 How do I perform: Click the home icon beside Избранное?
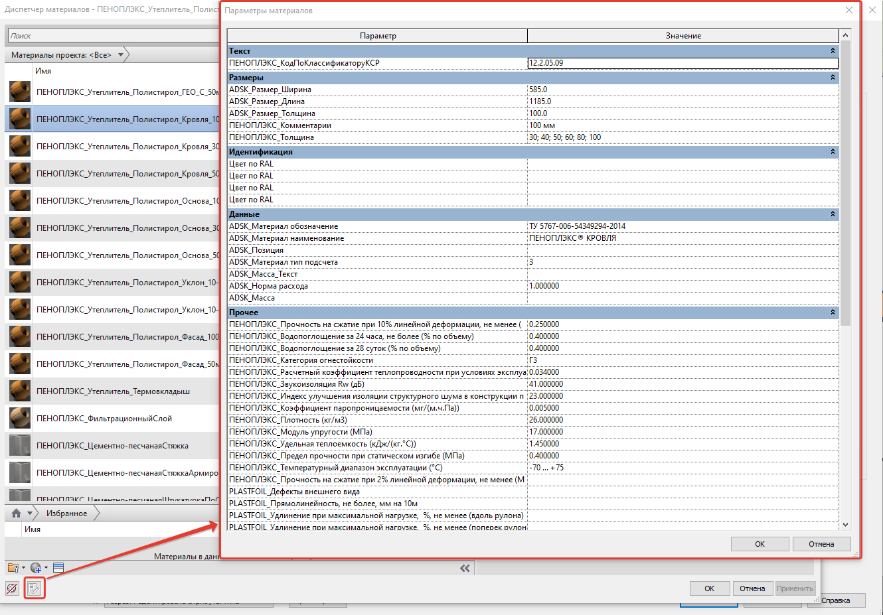17,513
